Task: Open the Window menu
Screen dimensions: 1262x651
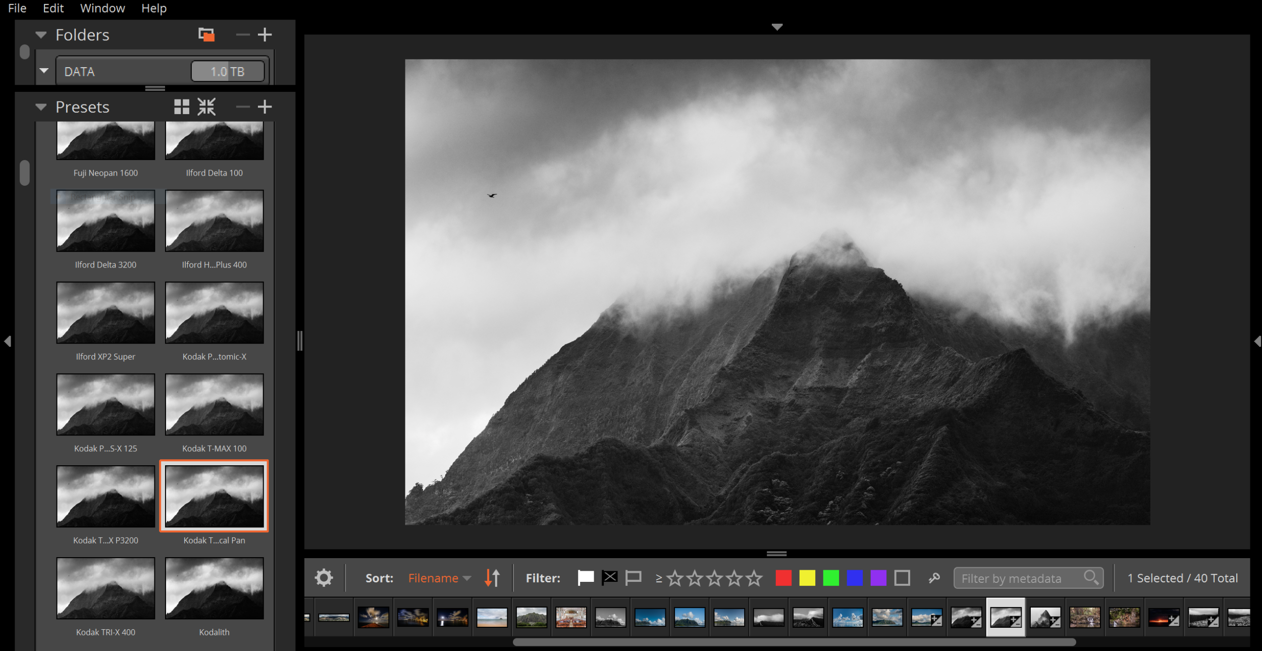Action: (x=102, y=8)
